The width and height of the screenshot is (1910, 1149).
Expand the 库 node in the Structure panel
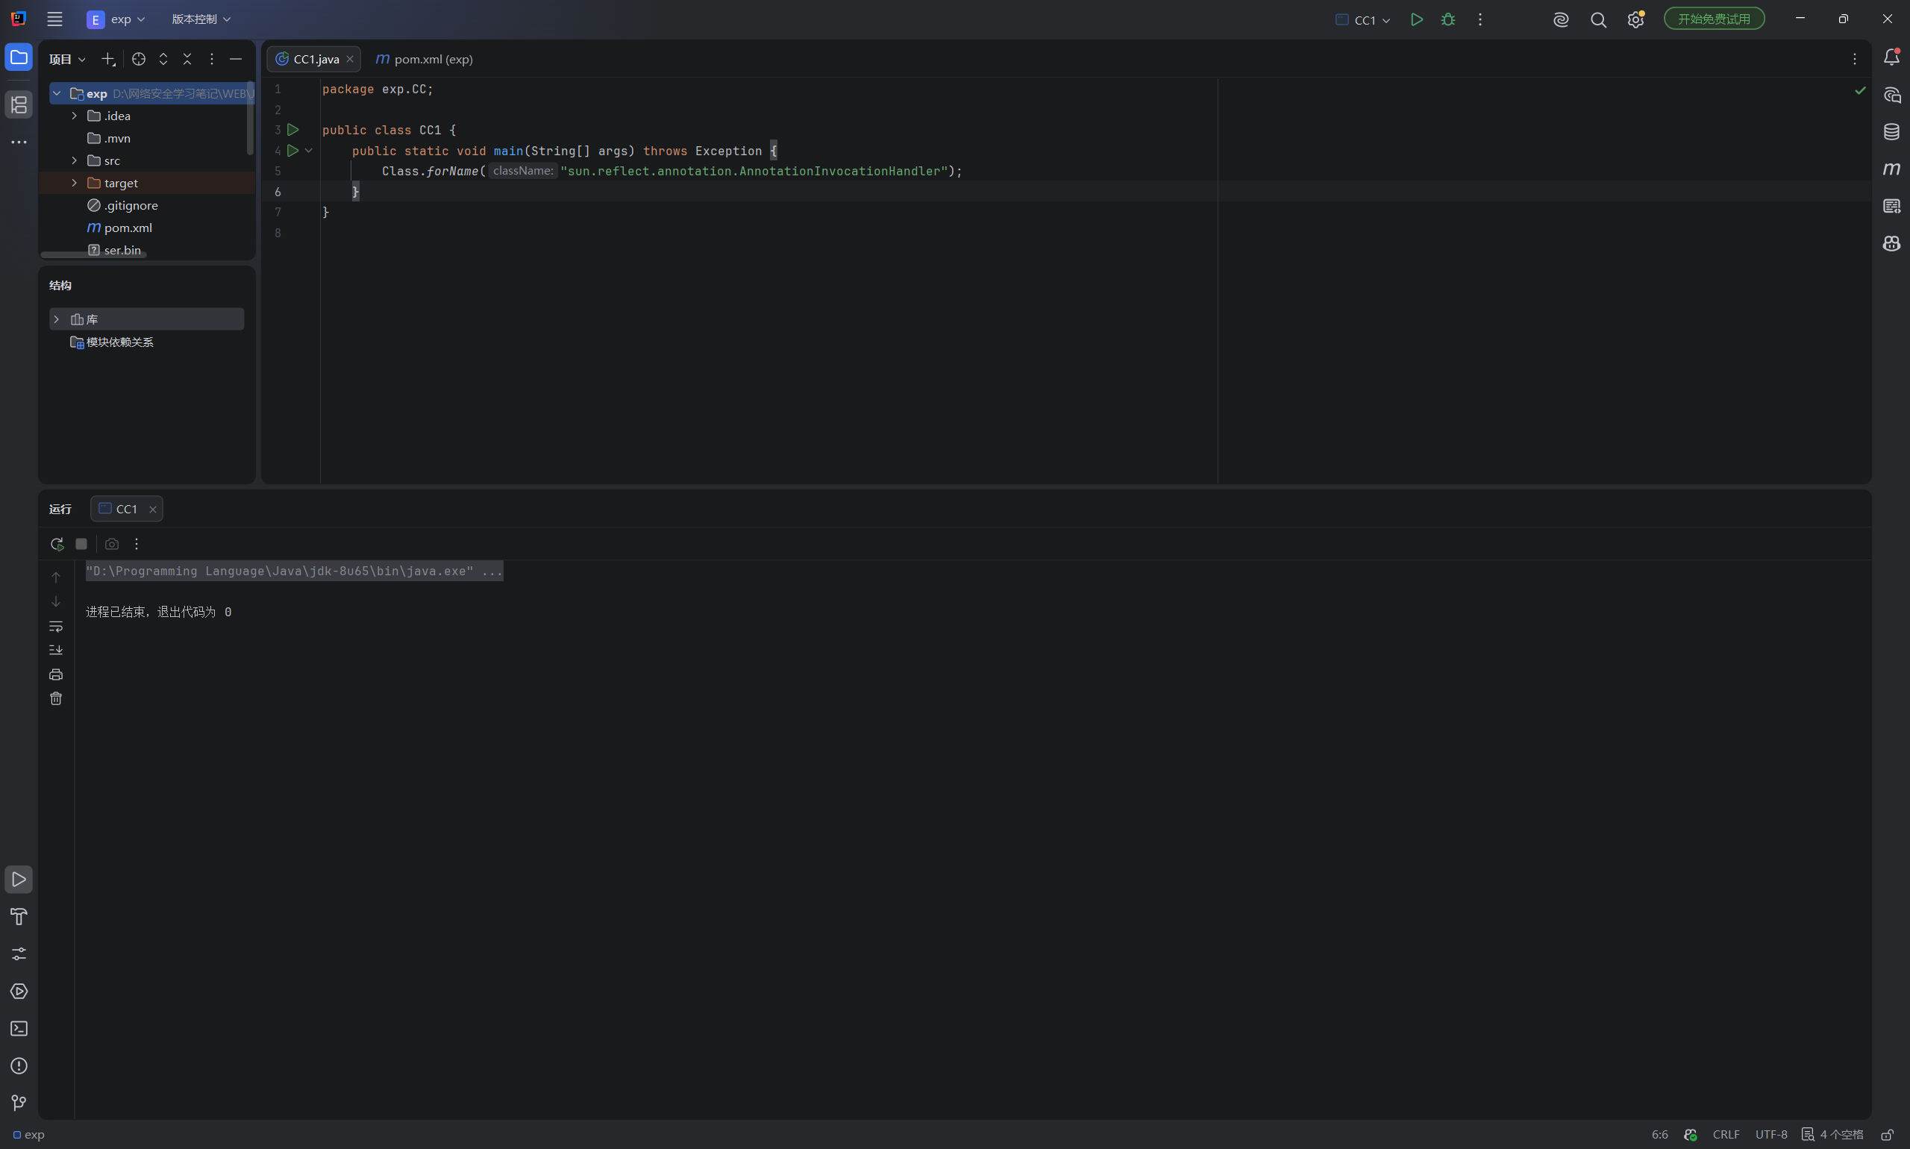pos(57,319)
